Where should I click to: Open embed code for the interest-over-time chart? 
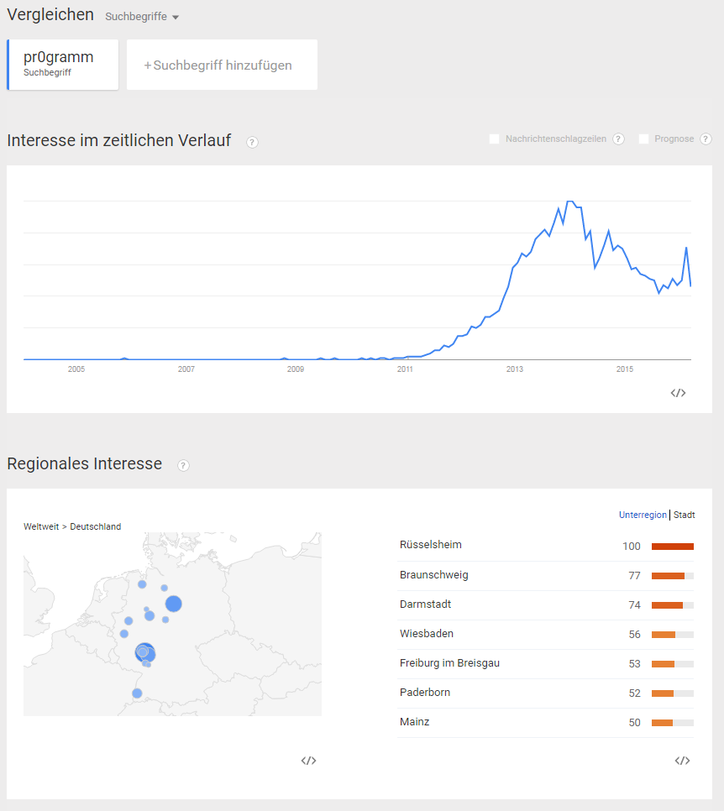[x=678, y=393]
